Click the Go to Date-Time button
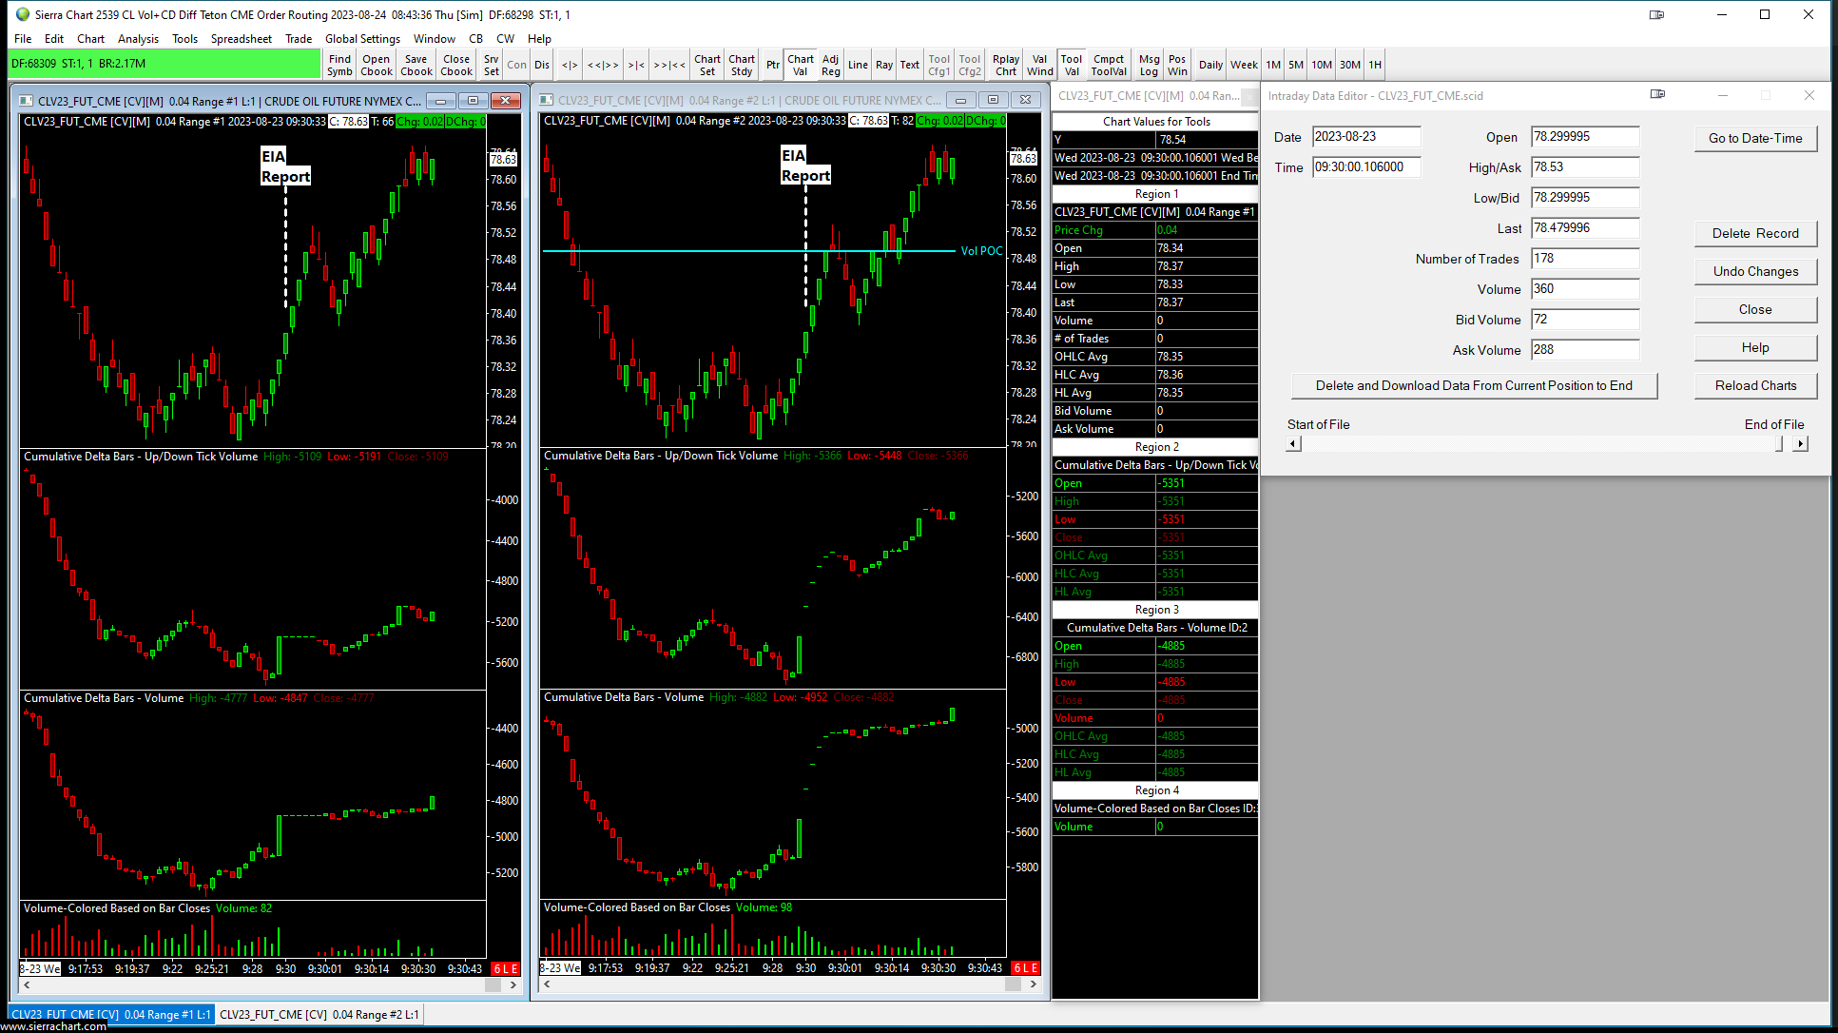The image size is (1838, 1033). [1755, 138]
